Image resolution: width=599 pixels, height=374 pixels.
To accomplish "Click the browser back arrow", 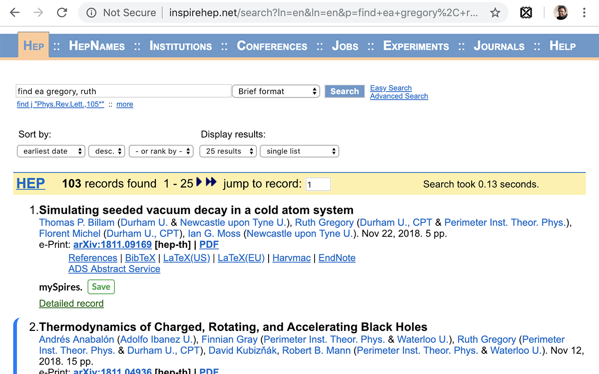I will tap(15, 13).
